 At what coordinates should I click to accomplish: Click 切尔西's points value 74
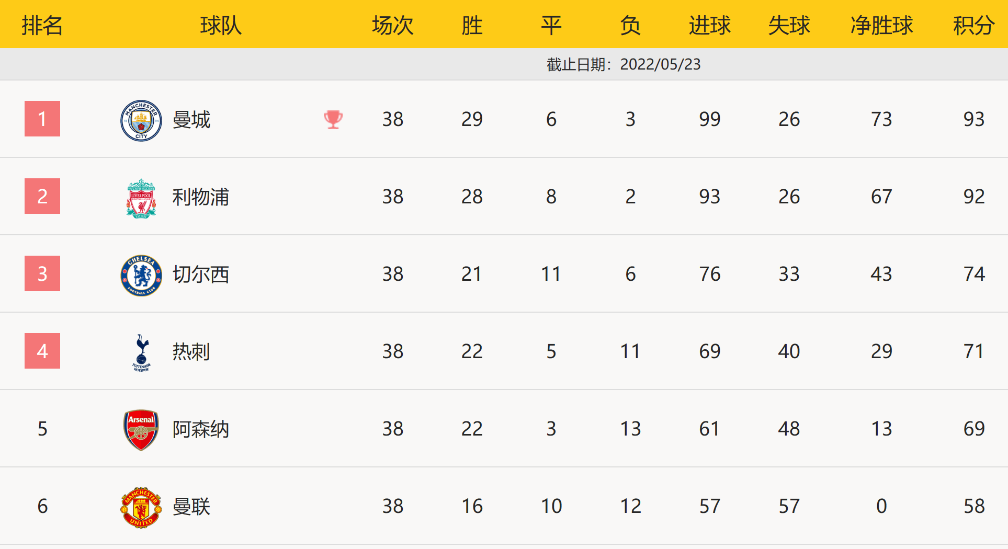(x=974, y=274)
